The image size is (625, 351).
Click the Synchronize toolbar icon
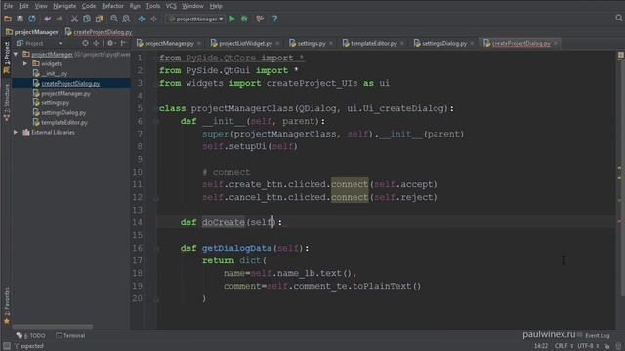coord(32,19)
